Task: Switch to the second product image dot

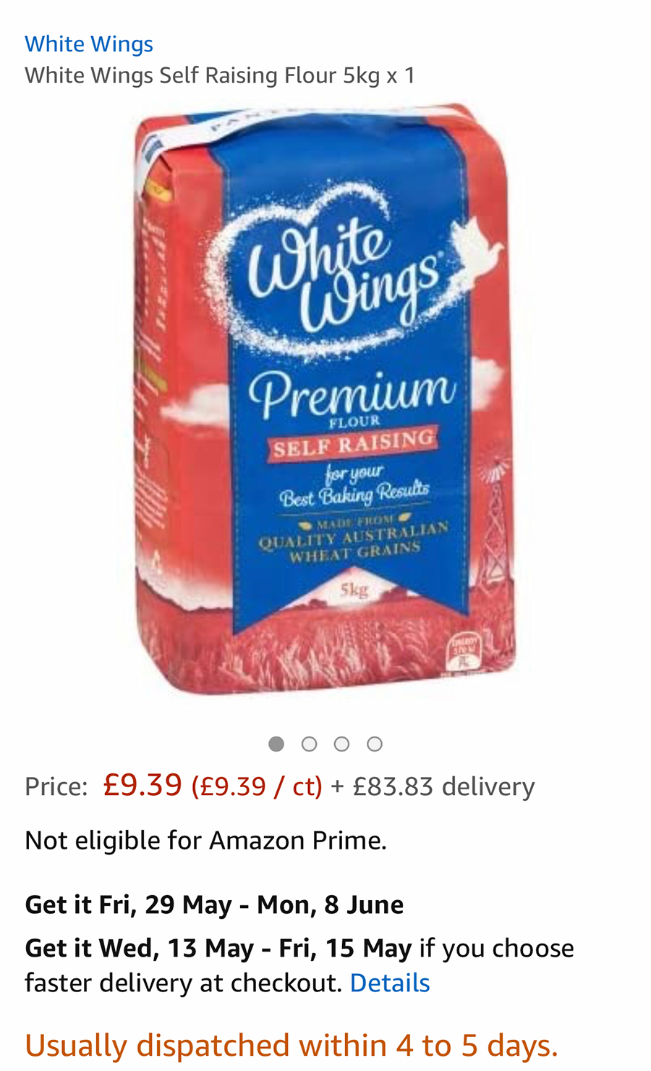Action: [x=309, y=744]
